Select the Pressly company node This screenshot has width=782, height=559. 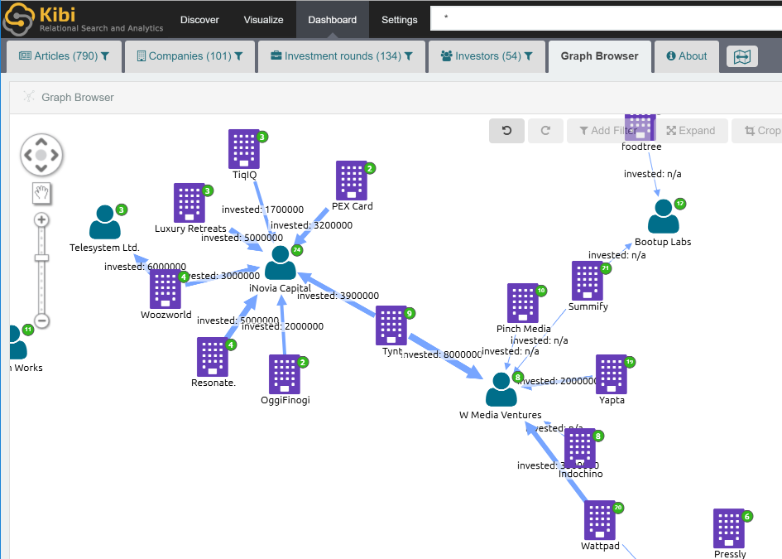point(729,528)
